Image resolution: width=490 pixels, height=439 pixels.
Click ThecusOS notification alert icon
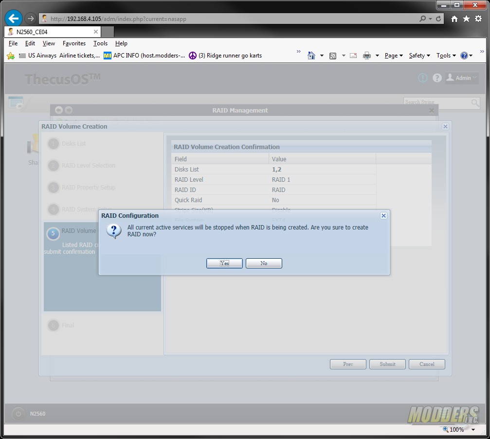(x=422, y=77)
